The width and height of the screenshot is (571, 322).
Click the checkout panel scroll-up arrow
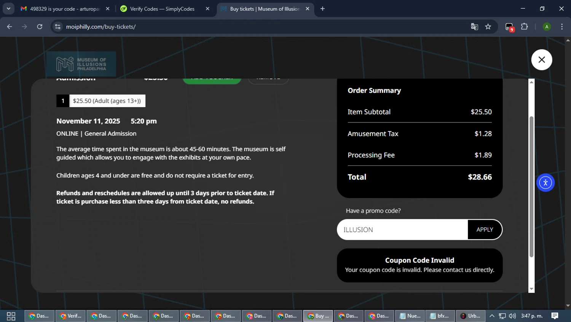click(x=531, y=82)
